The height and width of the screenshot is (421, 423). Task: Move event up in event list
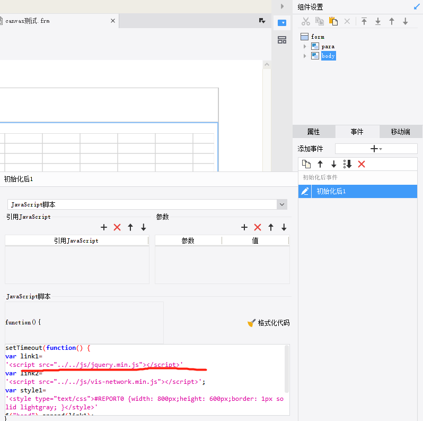pyautogui.click(x=320, y=164)
